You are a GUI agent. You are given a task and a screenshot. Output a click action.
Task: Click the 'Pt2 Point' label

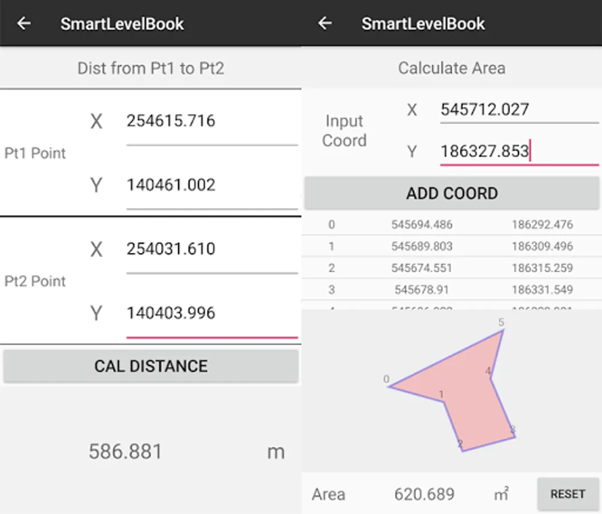(x=35, y=282)
